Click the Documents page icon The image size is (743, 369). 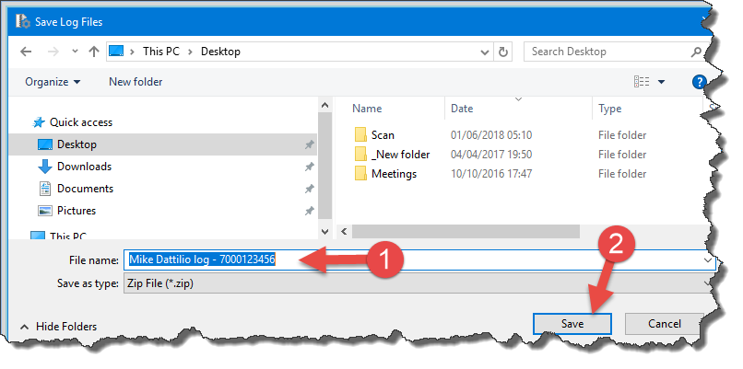(45, 189)
